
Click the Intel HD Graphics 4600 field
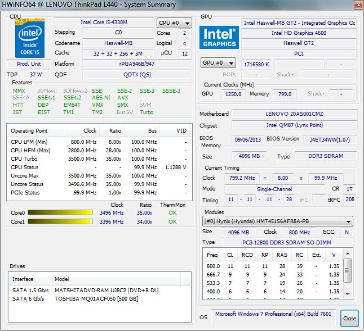coord(299,33)
